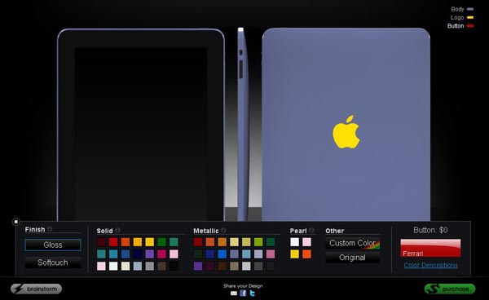The width and height of the screenshot is (489, 300).
Task: Pick the Solid cream swatch
Action: pos(126,267)
